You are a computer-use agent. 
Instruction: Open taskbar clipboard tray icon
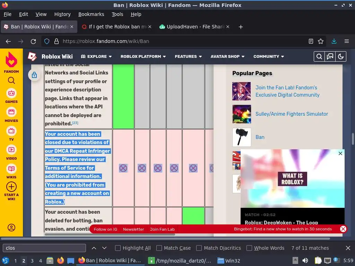pos(318,260)
